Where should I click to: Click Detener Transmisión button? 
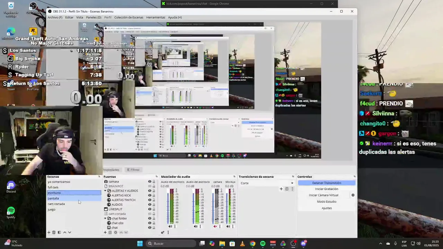[x=327, y=183]
